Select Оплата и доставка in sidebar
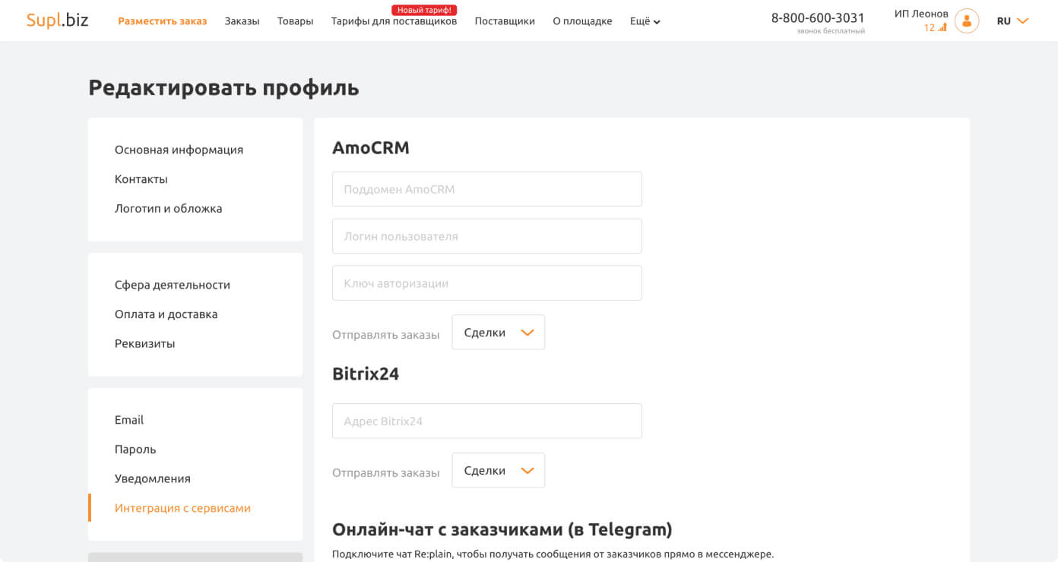1058x562 pixels. (166, 314)
